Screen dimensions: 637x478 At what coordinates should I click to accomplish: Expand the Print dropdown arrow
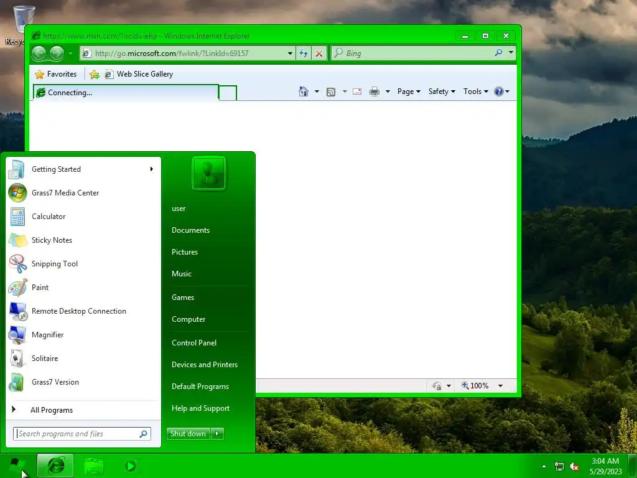(388, 91)
